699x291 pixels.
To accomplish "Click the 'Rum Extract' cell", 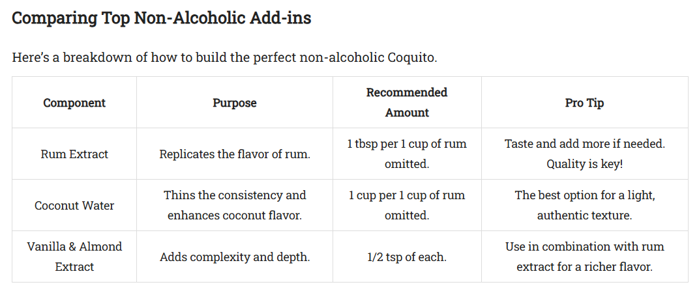I will (74, 154).
